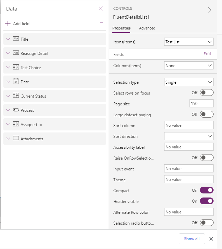Screen dimensions: 222x249
Task: Switch to the Advanced tab
Action: coord(147,28)
